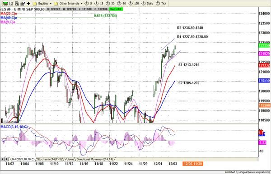
Task: Click the 124000 price axis label
Action: point(264,14)
